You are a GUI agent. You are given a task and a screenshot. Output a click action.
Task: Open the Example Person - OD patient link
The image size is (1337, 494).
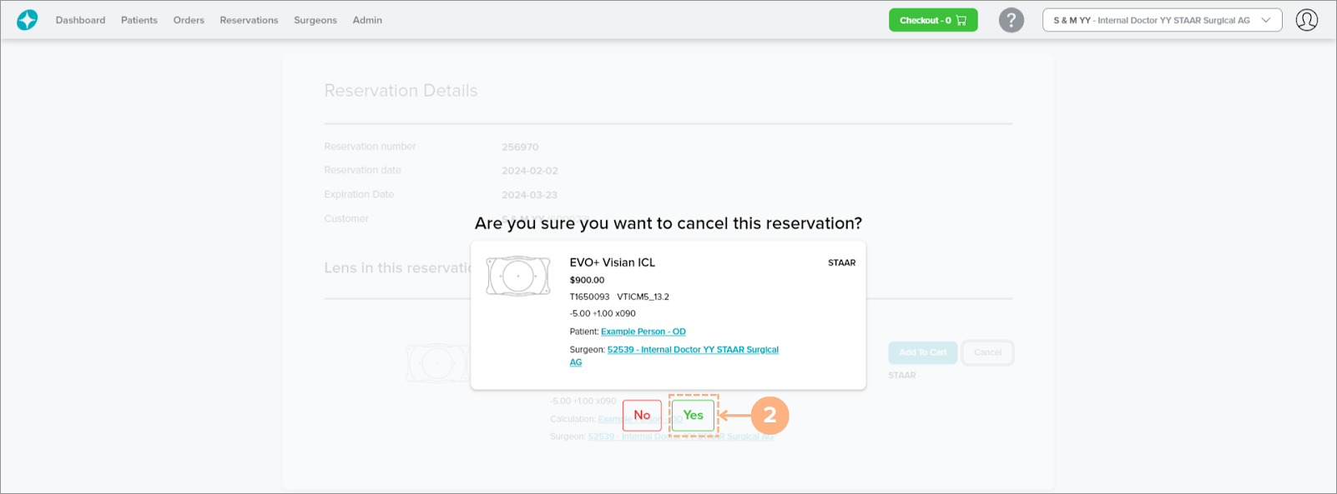point(643,332)
